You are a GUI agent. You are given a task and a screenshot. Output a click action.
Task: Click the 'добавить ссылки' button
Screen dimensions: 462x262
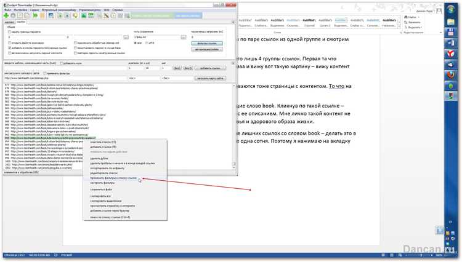coord(211,68)
